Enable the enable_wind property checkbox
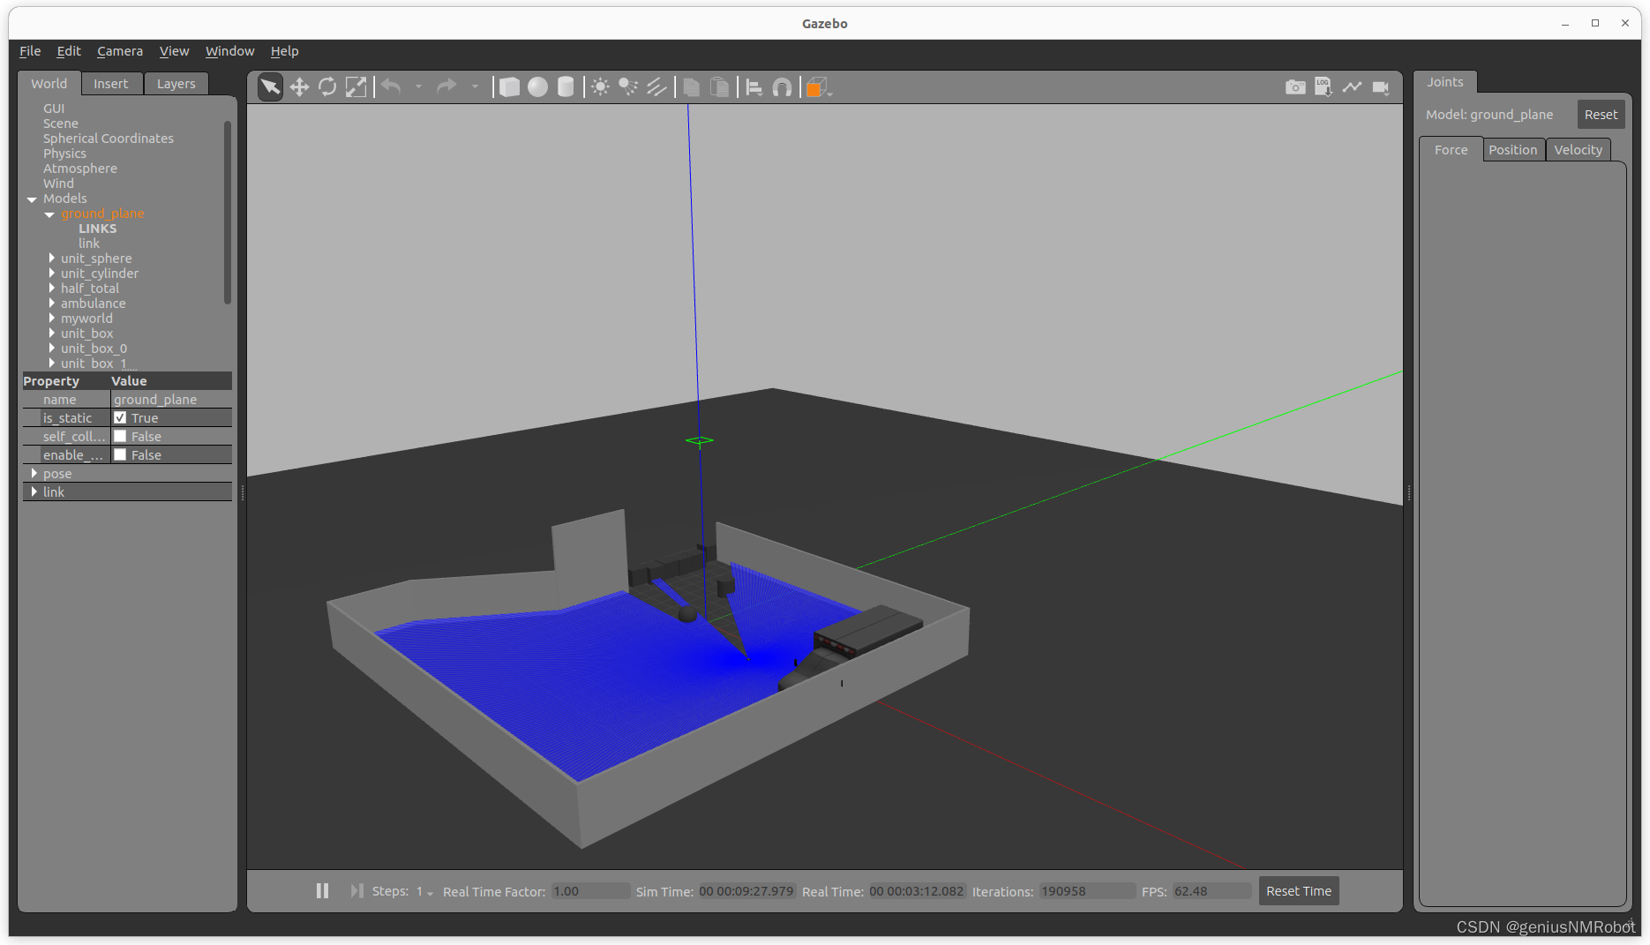Image resolution: width=1650 pixels, height=945 pixels. pos(121,454)
